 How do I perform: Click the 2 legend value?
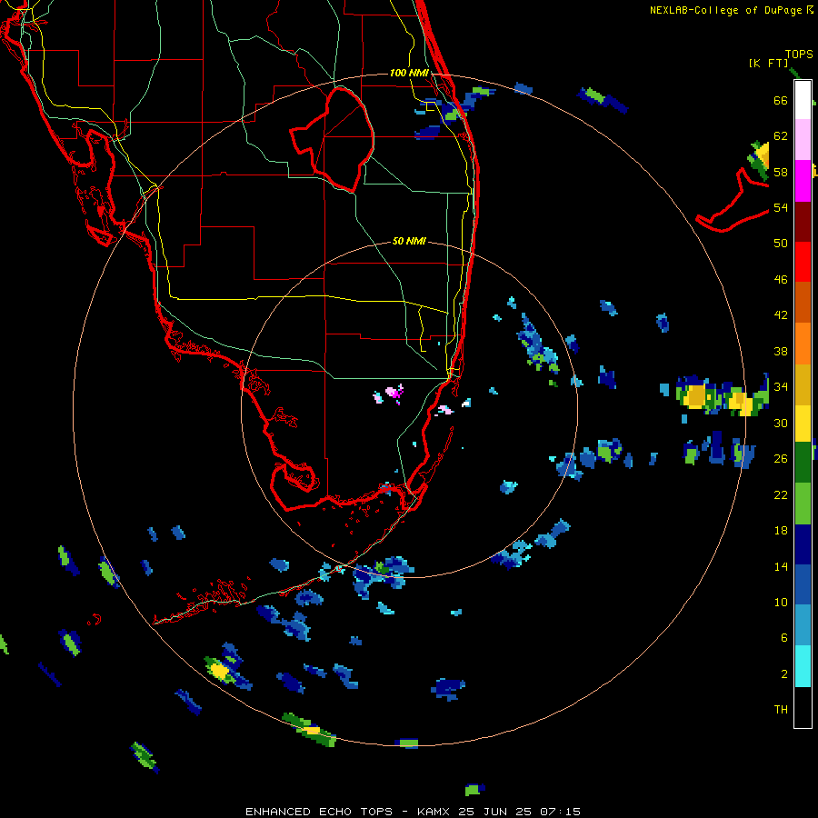pos(784,674)
